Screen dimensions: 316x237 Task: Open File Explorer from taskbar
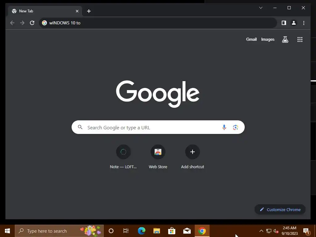(x=156, y=231)
